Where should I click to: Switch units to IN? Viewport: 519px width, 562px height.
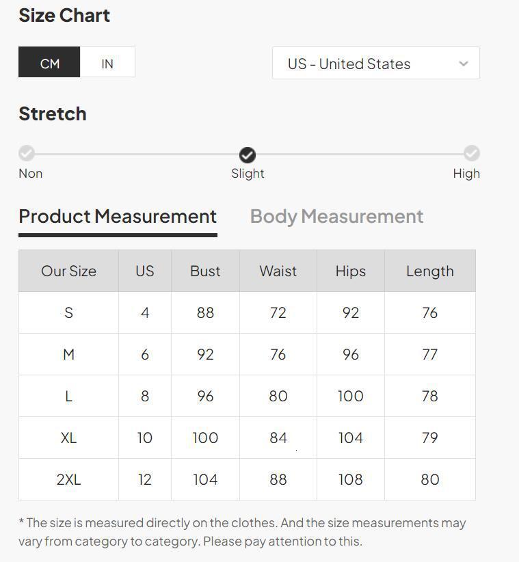pyautogui.click(x=107, y=63)
